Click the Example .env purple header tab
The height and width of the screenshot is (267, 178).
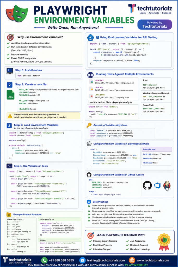pos(157,149)
